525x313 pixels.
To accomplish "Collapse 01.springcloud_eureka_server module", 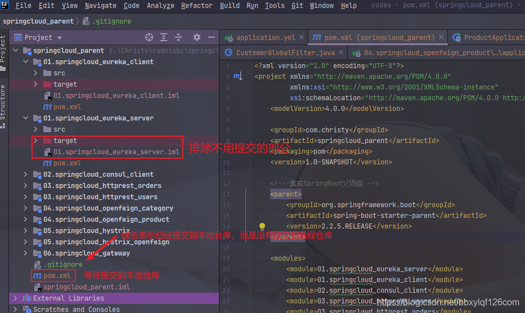I will [x=26, y=118].
